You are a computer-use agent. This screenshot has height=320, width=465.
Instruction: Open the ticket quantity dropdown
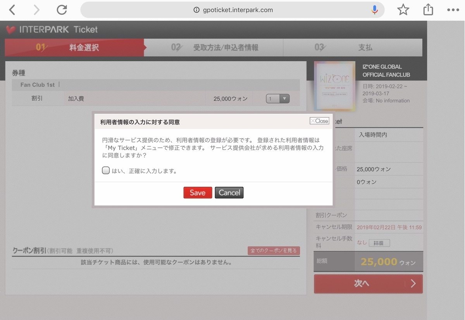point(278,99)
